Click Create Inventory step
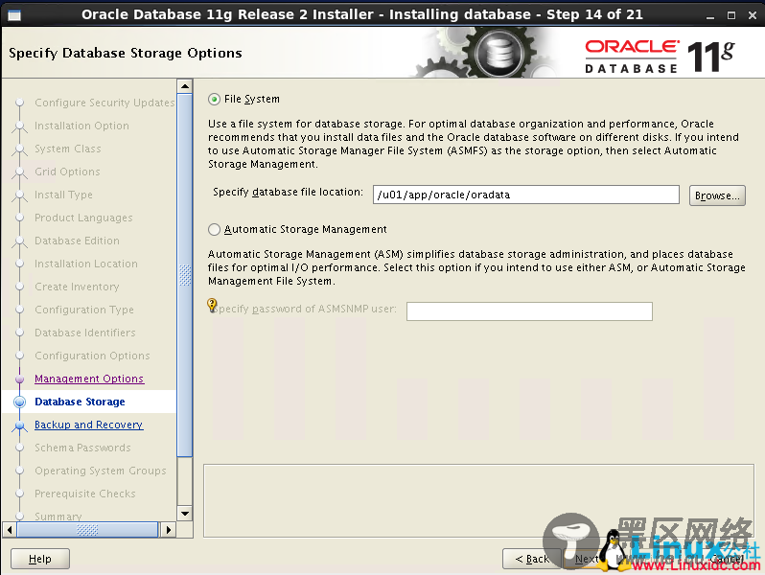Viewport: 765px width, 575px height. coord(77,287)
